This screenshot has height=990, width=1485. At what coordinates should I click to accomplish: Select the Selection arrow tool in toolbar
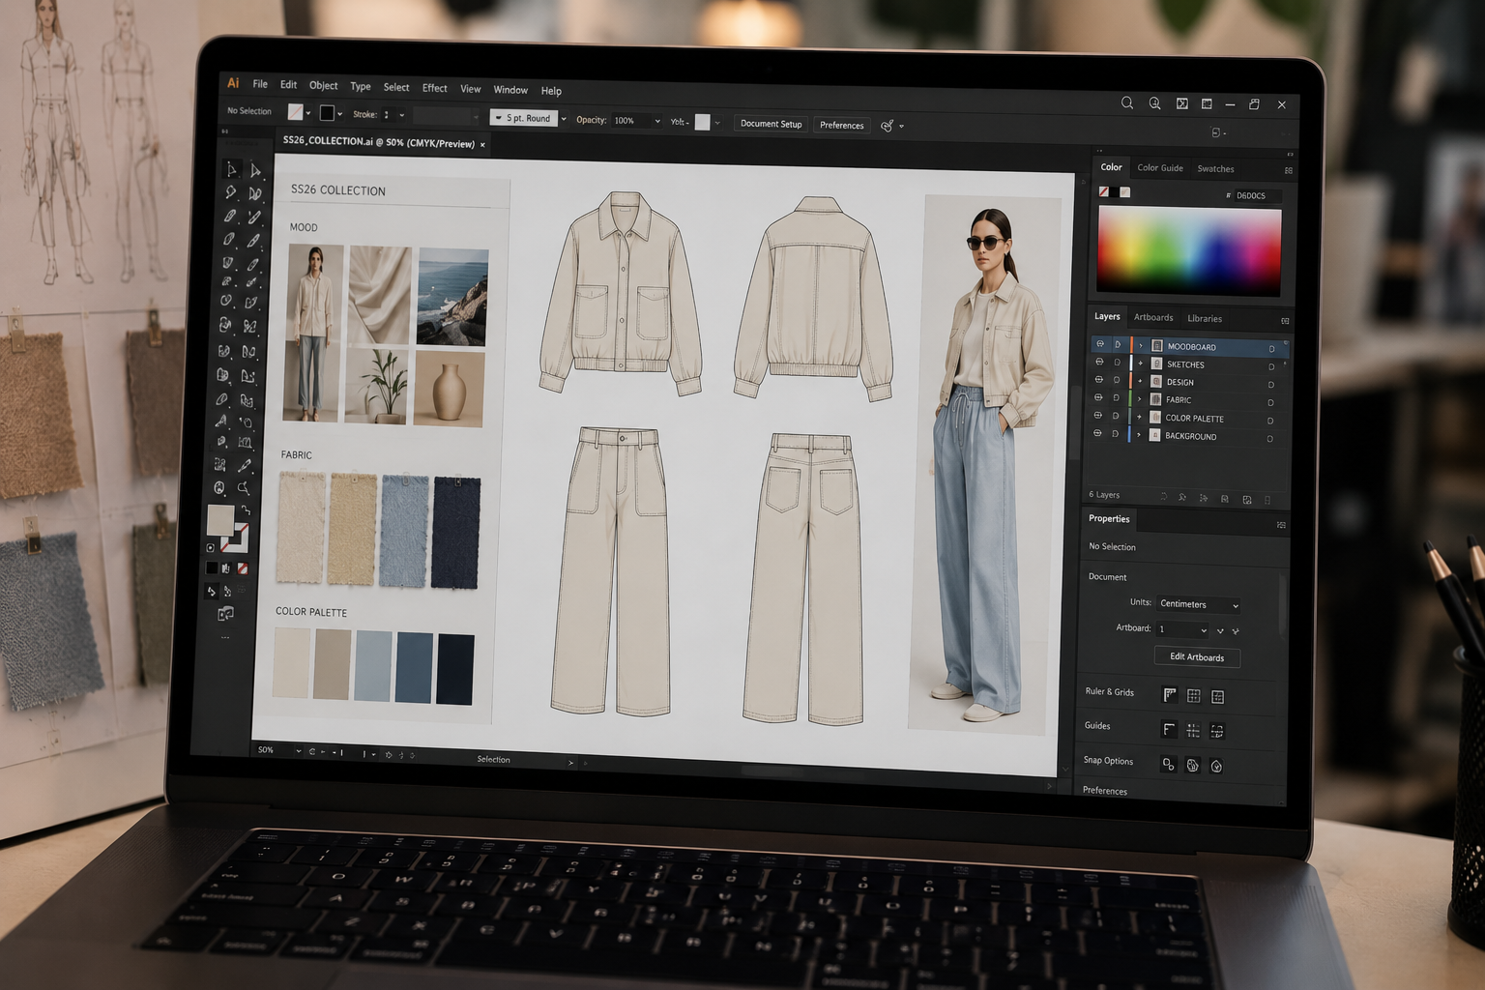231,169
